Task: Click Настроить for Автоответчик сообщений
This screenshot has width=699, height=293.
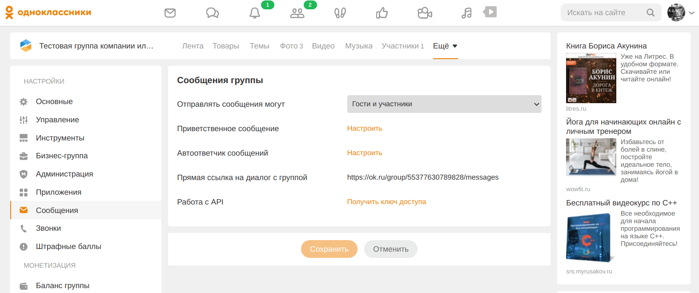Action: click(x=365, y=153)
